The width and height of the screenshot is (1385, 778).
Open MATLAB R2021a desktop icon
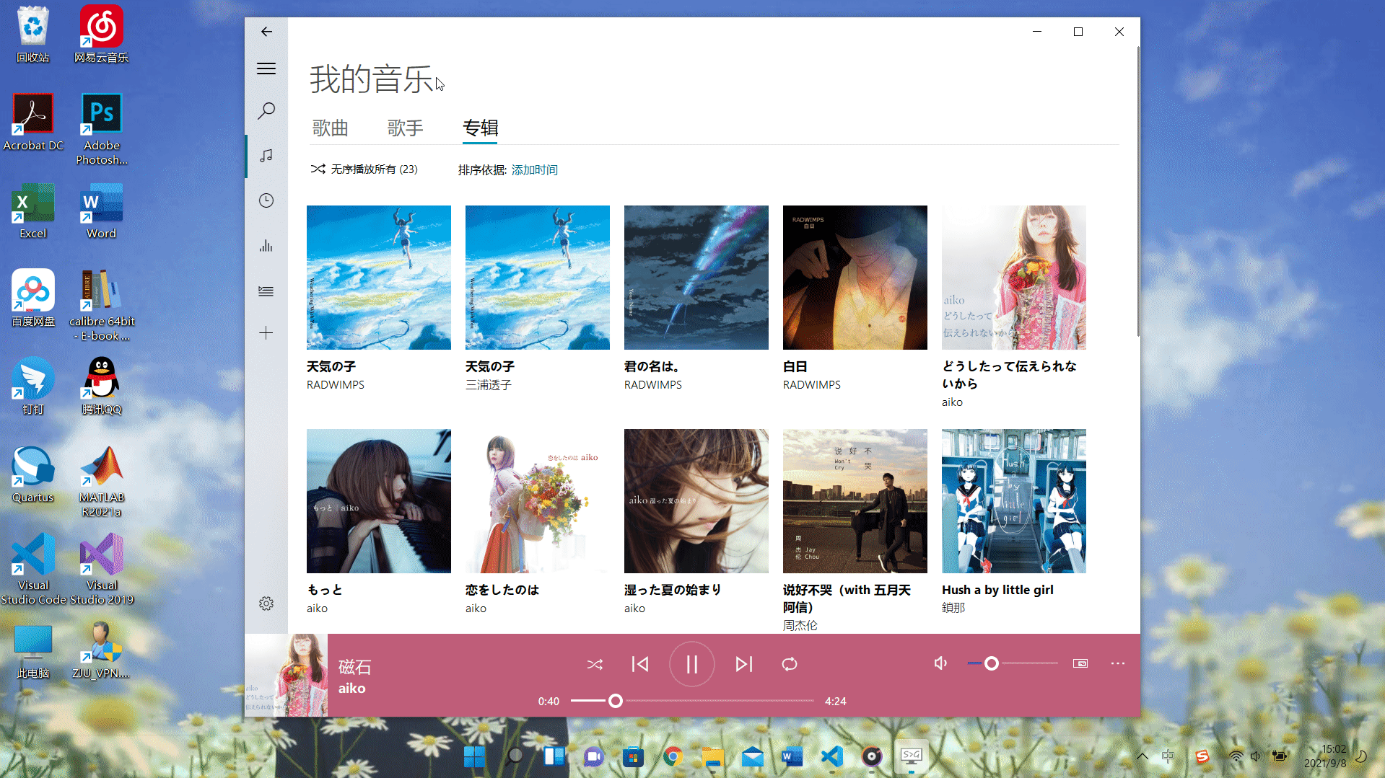coord(101,482)
